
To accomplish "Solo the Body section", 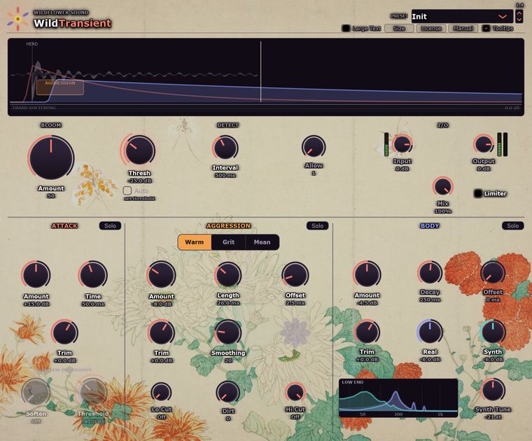I will [x=512, y=225].
